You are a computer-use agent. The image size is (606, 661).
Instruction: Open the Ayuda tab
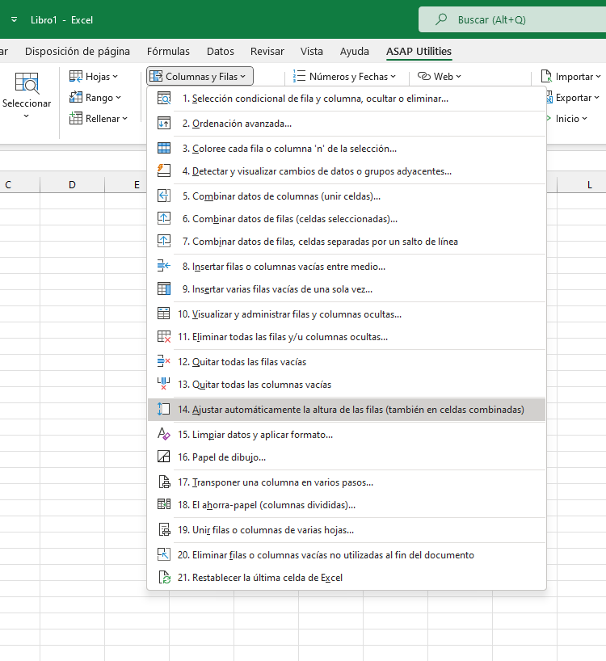coord(355,52)
